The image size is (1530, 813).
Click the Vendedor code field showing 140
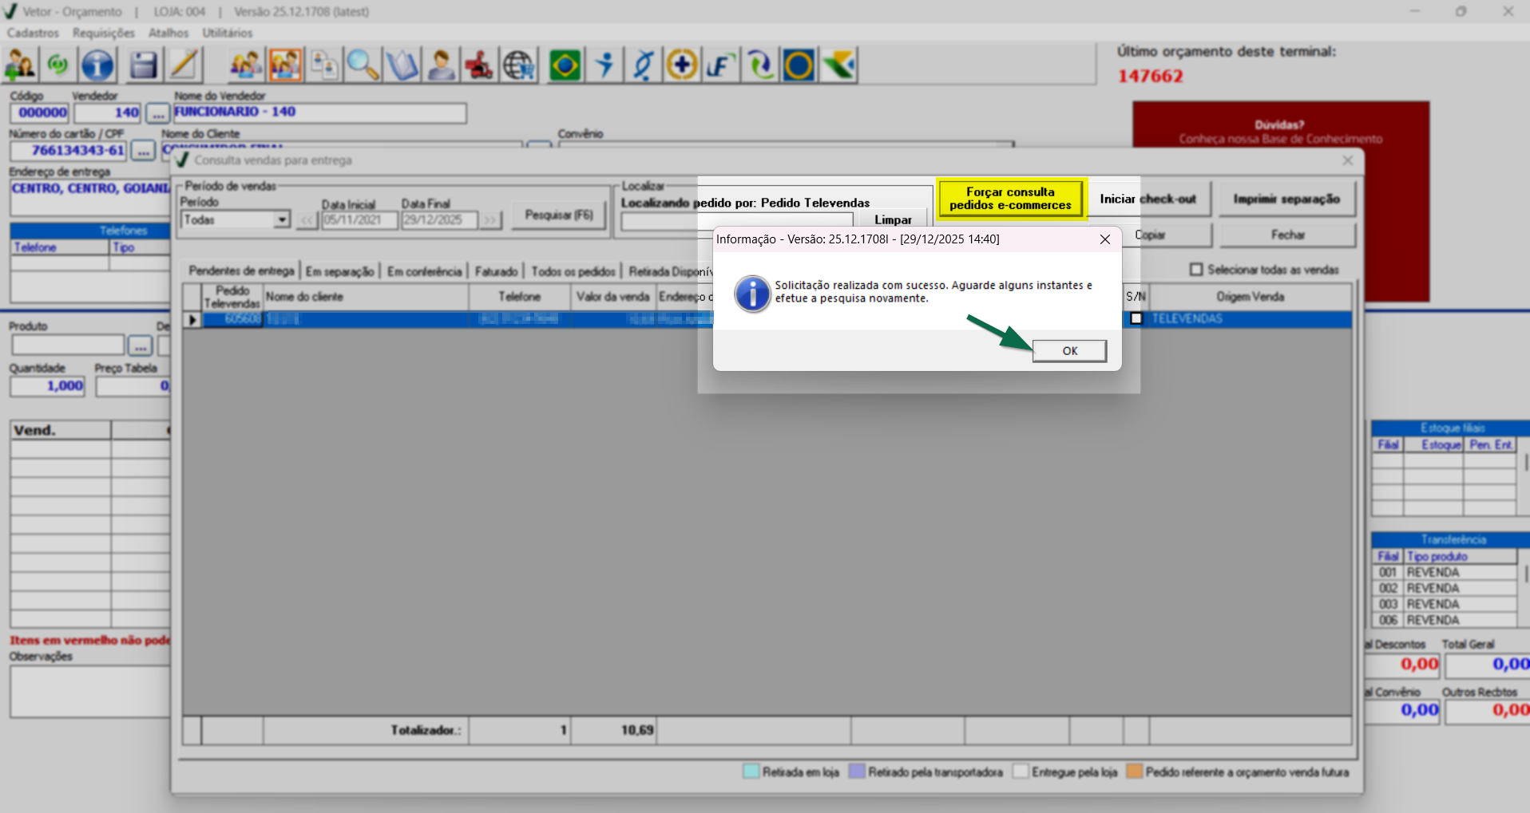pyautogui.click(x=108, y=112)
